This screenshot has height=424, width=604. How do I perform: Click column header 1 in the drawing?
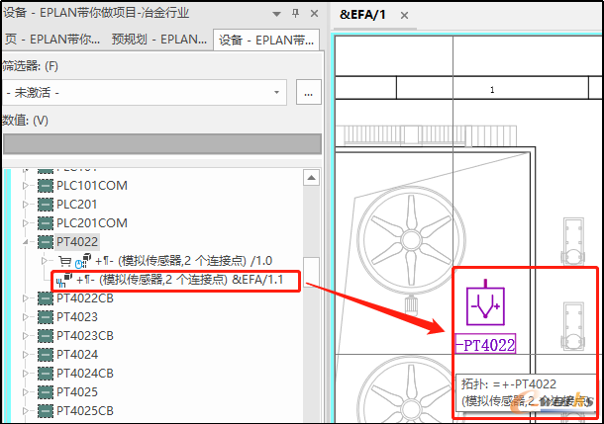492,90
